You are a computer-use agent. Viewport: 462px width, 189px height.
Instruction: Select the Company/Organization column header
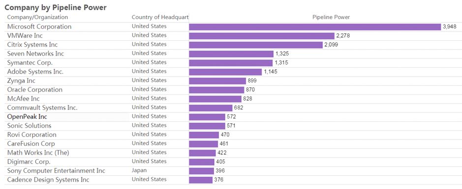(x=37, y=17)
